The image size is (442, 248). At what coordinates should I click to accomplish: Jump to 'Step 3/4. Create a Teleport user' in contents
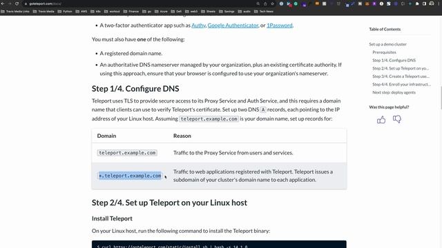coord(401,76)
